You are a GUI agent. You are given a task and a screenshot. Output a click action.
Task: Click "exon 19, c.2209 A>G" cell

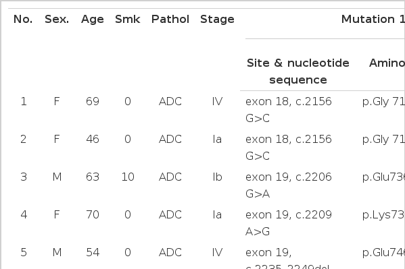point(289,223)
